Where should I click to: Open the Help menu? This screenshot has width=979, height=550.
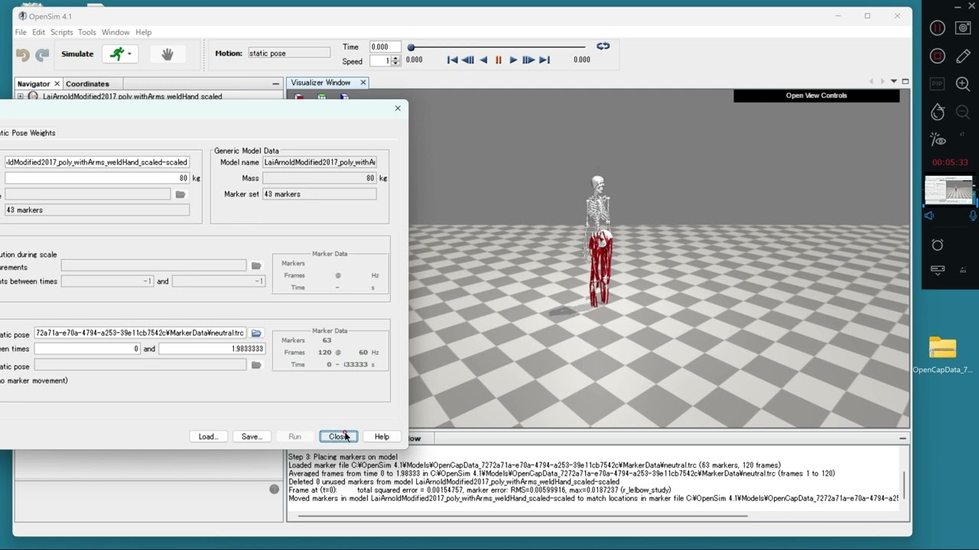[x=143, y=32]
